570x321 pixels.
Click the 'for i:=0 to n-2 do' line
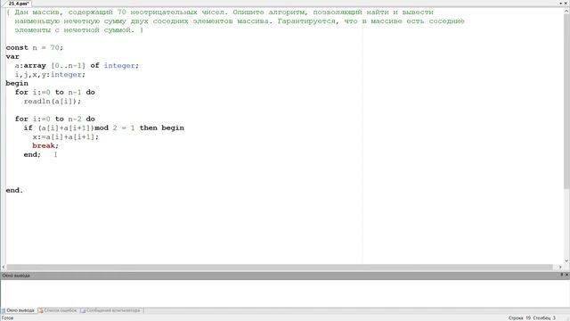click(55, 119)
